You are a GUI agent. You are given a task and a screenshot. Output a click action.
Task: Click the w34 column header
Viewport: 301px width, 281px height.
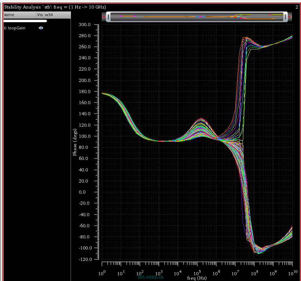57,15
